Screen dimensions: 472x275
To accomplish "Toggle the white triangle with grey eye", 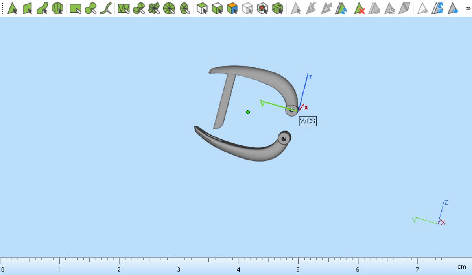I will [x=423, y=8].
